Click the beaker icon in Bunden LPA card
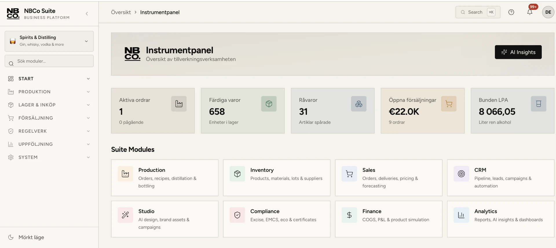556x248 pixels. (538, 104)
